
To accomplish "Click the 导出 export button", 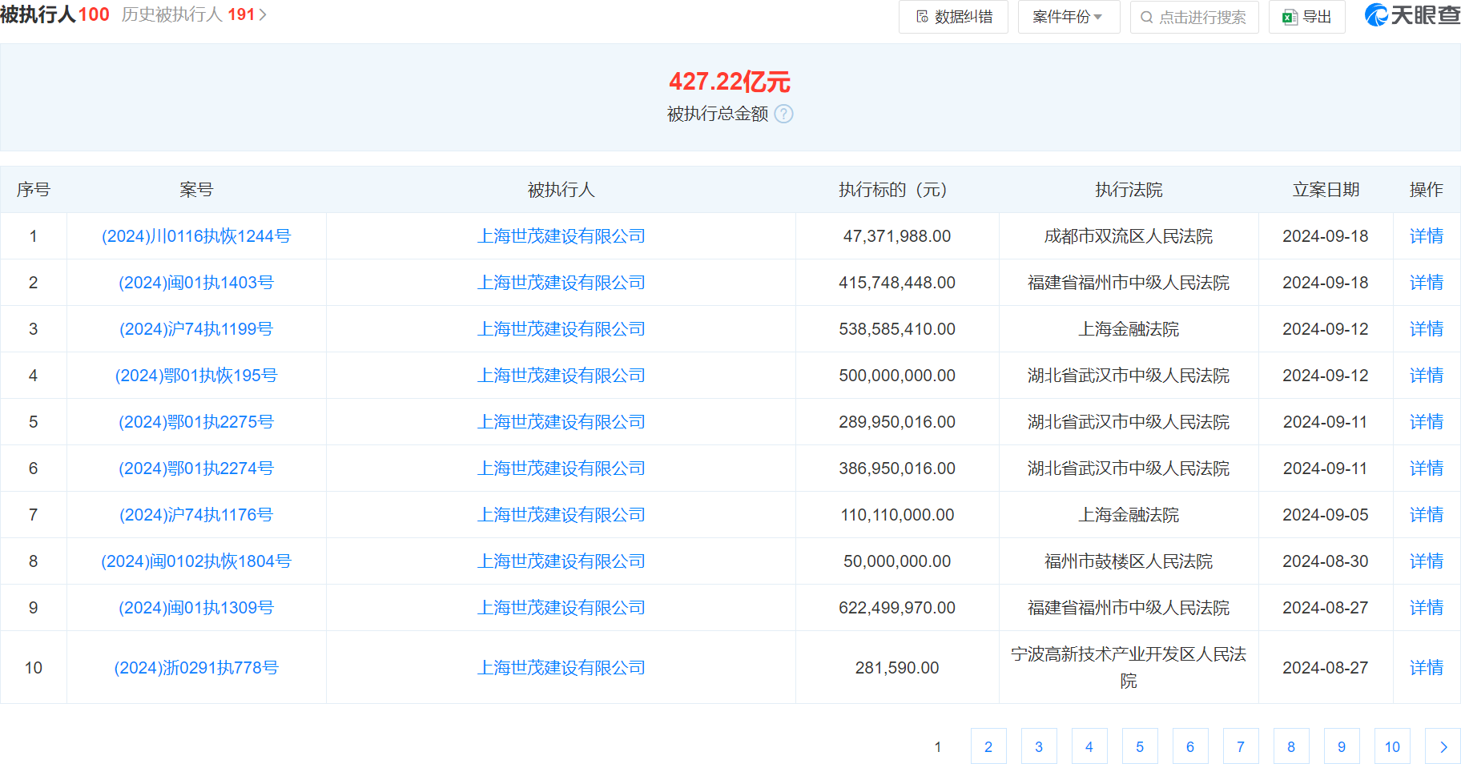I will [x=1306, y=17].
